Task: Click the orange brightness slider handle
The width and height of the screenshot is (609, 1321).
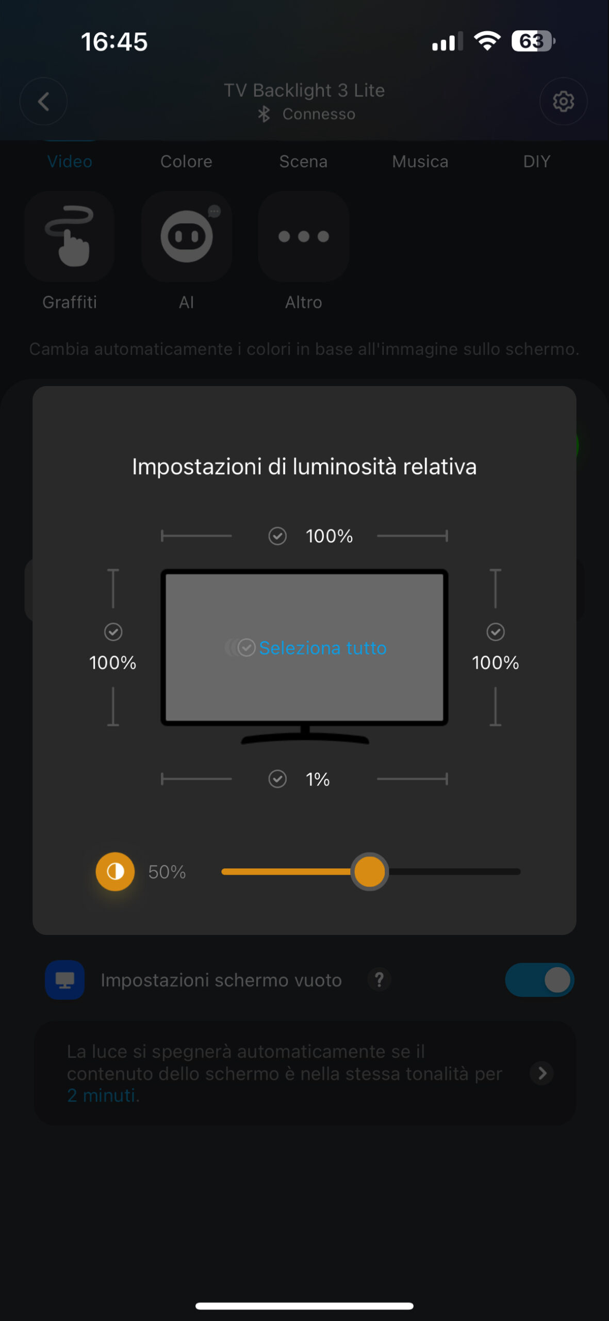Action: (x=369, y=872)
